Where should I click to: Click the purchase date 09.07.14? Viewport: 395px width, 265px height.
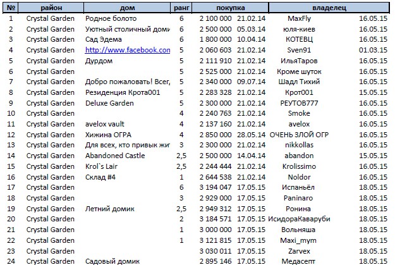tap(251, 82)
